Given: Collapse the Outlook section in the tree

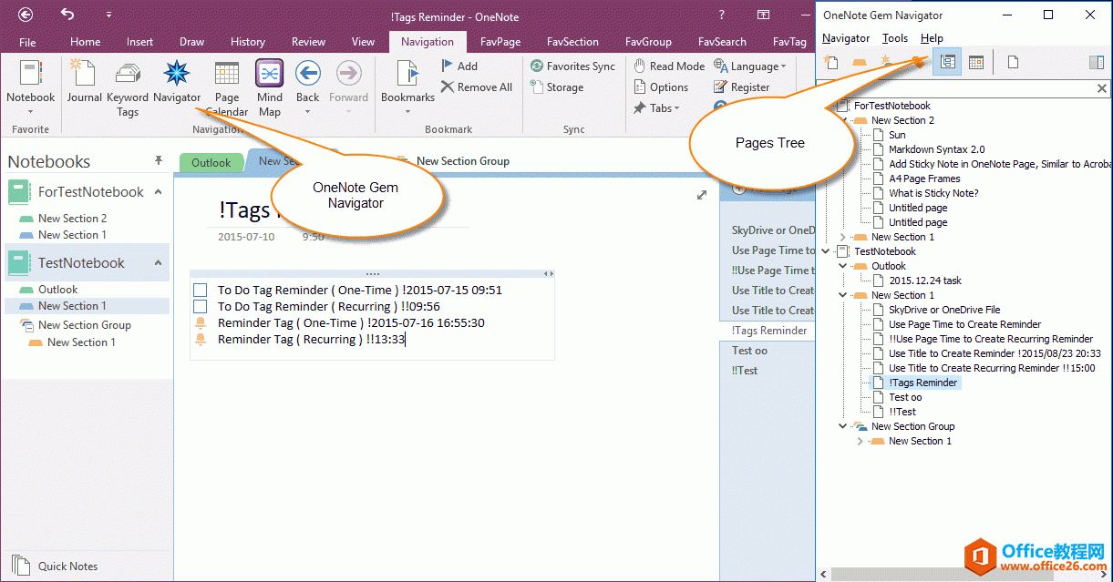Looking at the screenshot, I should [842, 265].
